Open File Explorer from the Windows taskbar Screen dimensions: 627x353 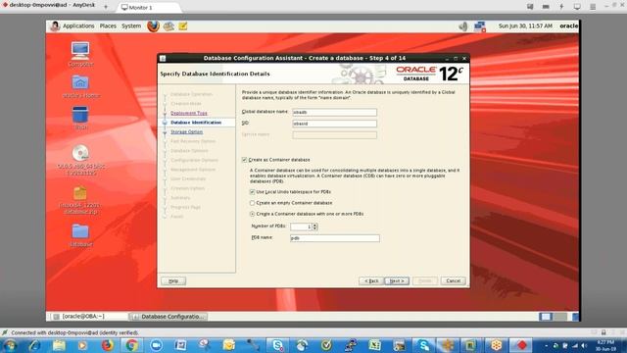[59, 345]
